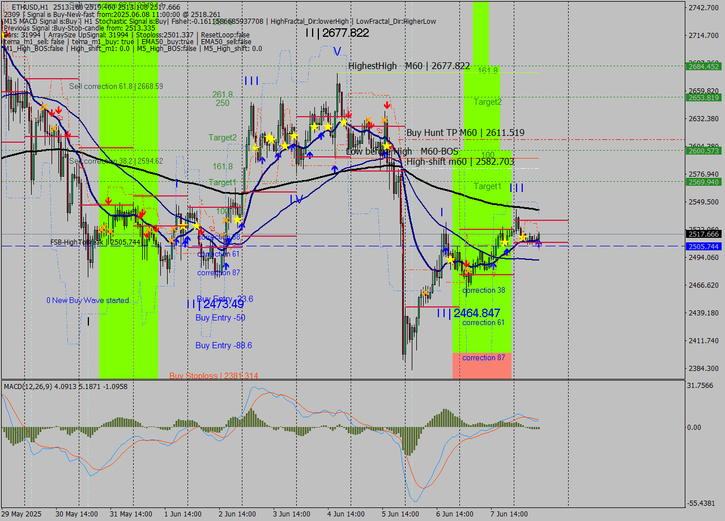Select the blue I wave marker above 6 Jun
The image size is (725, 521).
(442, 212)
